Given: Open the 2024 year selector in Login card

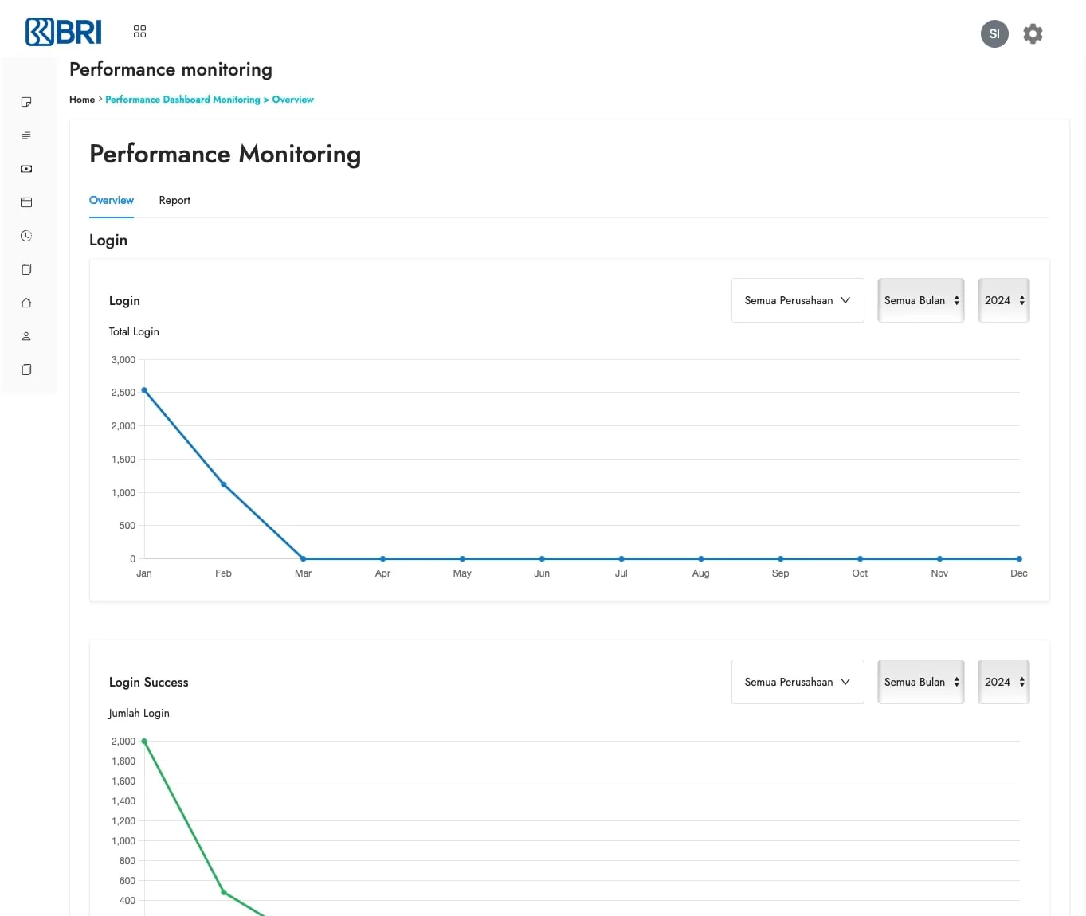Looking at the screenshot, I should point(1004,300).
